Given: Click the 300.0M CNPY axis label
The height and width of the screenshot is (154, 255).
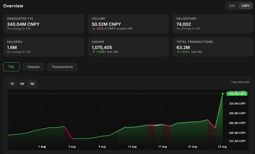Looking at the screenshot, I should 237,113.
